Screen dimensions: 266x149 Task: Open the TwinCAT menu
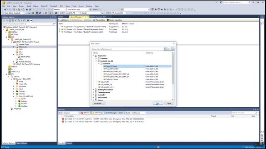click(x=44, y=6)
